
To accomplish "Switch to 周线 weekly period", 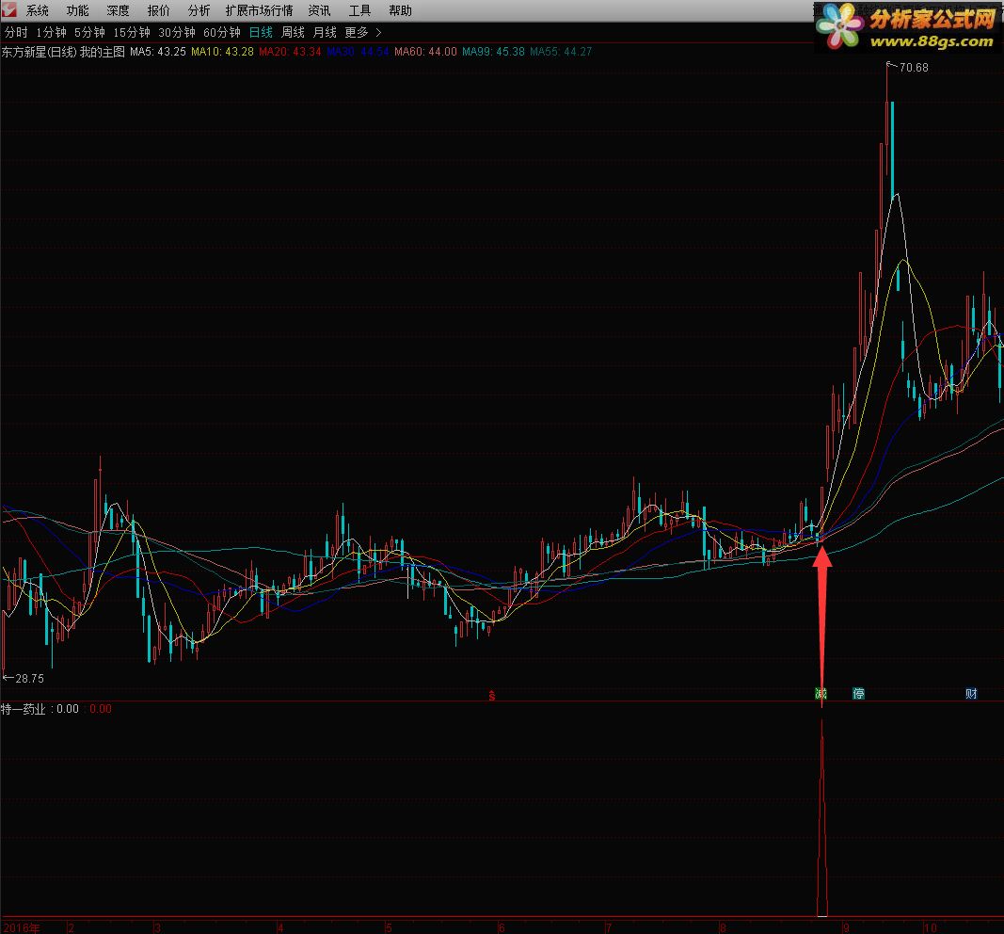I will pyautogui.click(x=293, y=32).
